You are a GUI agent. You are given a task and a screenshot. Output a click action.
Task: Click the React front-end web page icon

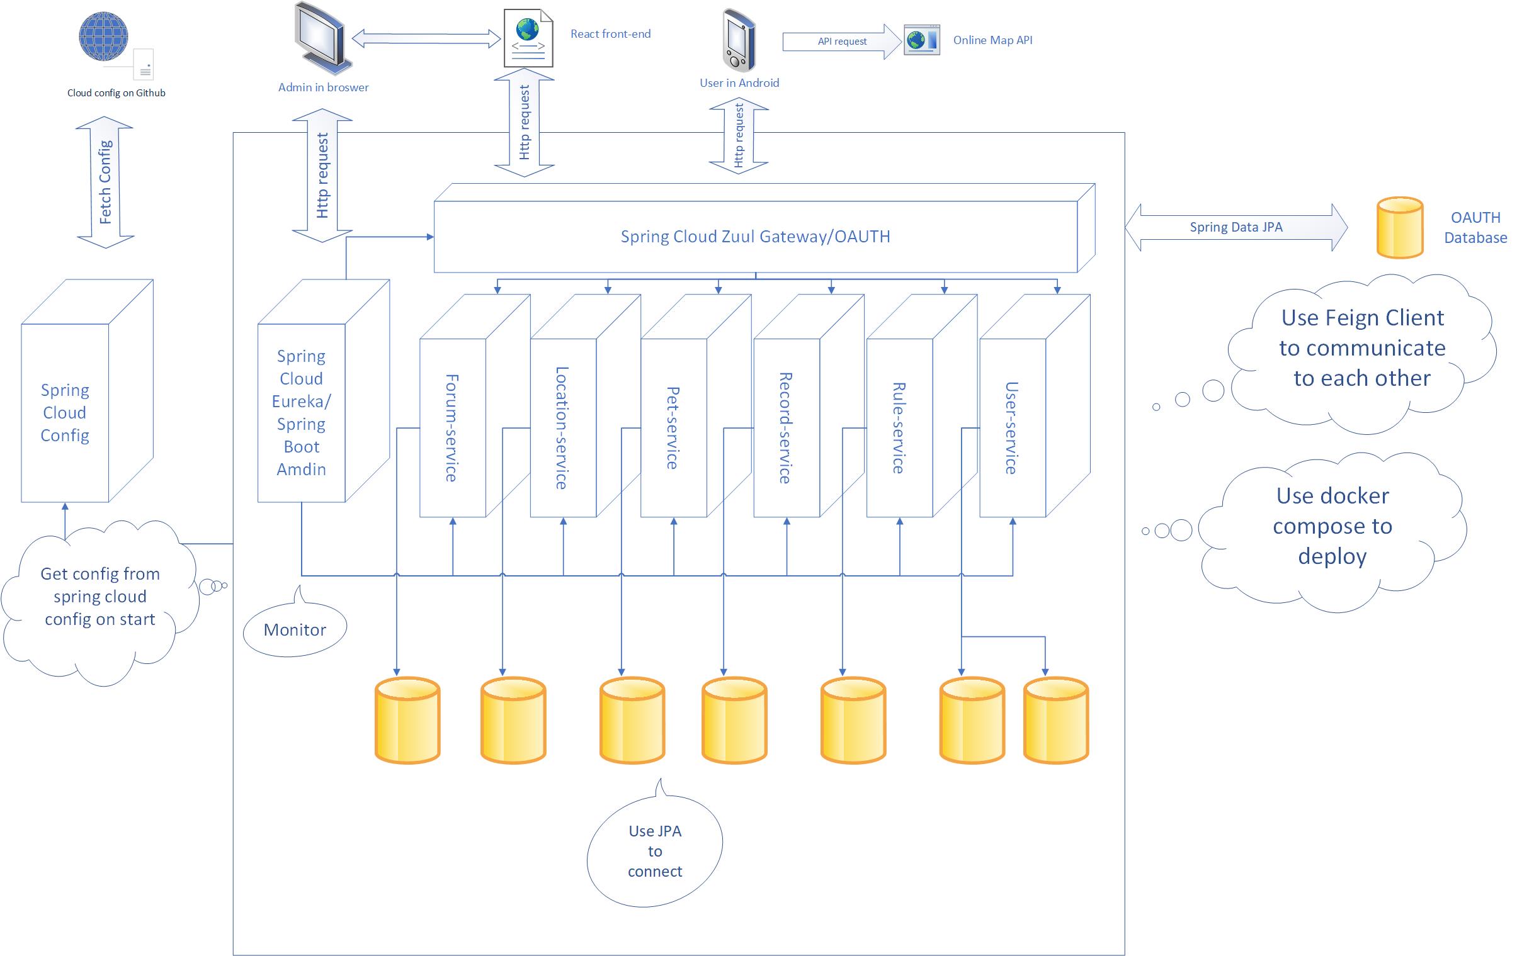tap(528, 39)
